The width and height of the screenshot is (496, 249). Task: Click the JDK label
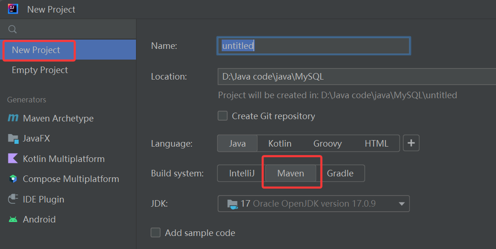click(159, 203)
